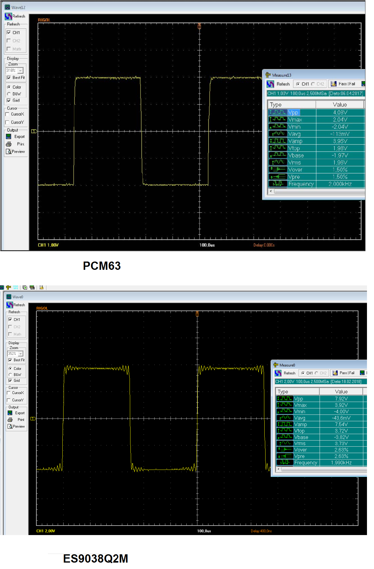Click the Vover row icon in Measure0
Viewport: 374px width, 569px height.
pos(285,450)
